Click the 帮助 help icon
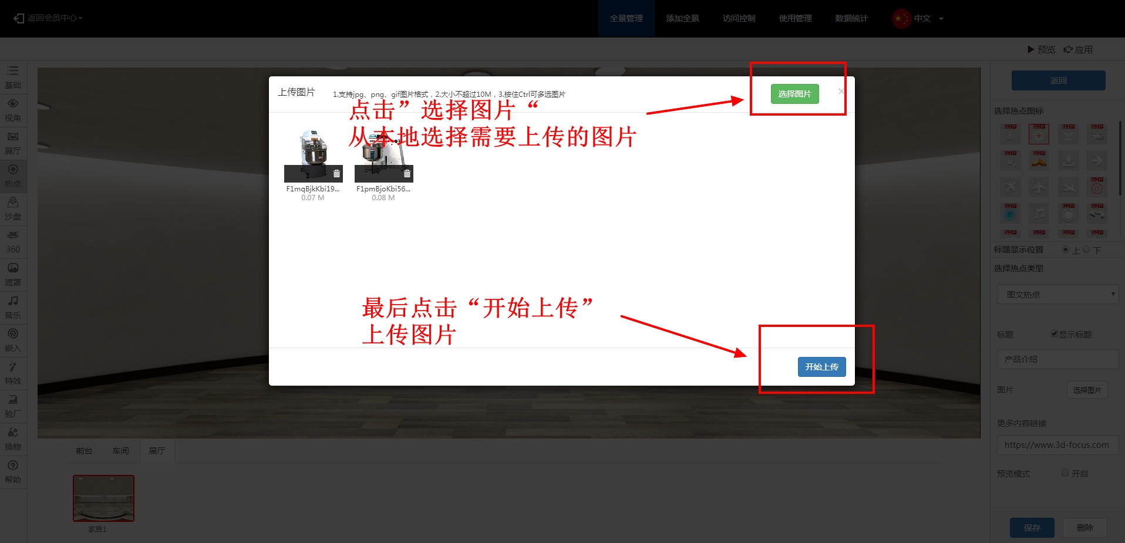Viewport: 1125px width, 543px height. click(x=13, y=471)
